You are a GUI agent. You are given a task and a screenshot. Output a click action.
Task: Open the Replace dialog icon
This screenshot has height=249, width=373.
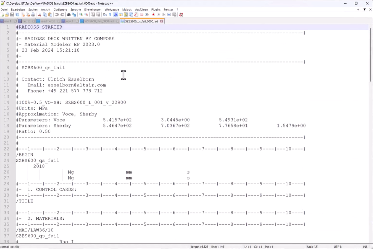74,15
